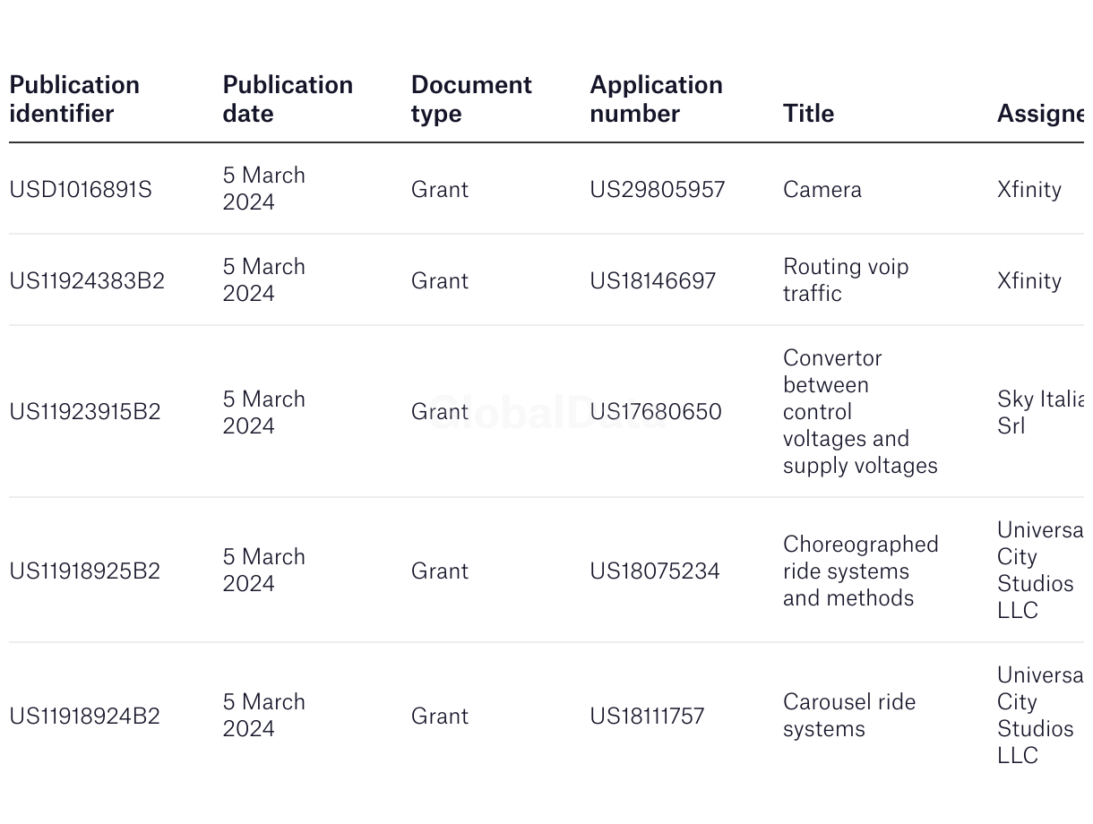Select publication identifier US11918925B2
1093x824 pixels.
(x=85, y=571)
